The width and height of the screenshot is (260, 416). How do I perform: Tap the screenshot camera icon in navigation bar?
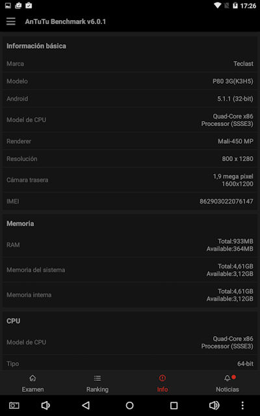coord(14,405)
